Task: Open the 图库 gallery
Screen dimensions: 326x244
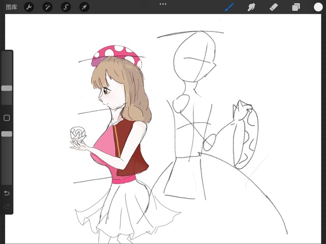Action: [x=11, y=7]
